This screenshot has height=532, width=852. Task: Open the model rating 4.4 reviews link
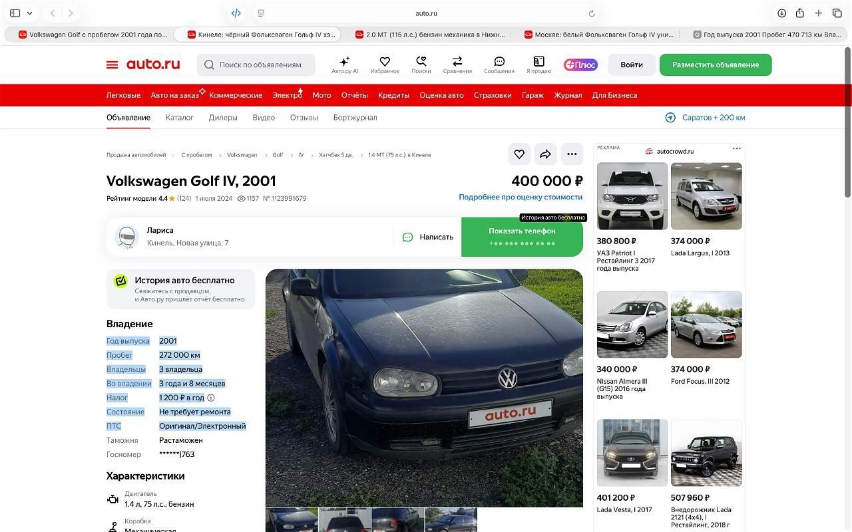(x=148, y=198)
